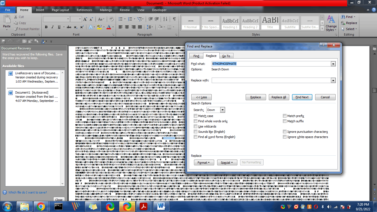The height and width of the screenshot is (212, 377).
Task: Check Find all word forms (English)
Action: point(195,137)
